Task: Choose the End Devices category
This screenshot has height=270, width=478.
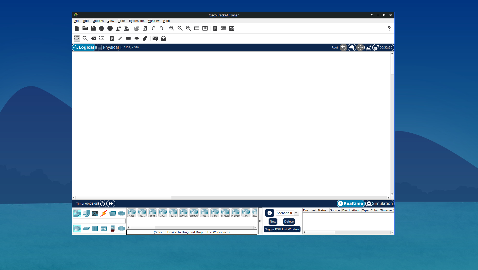Action: coord(86,213)
